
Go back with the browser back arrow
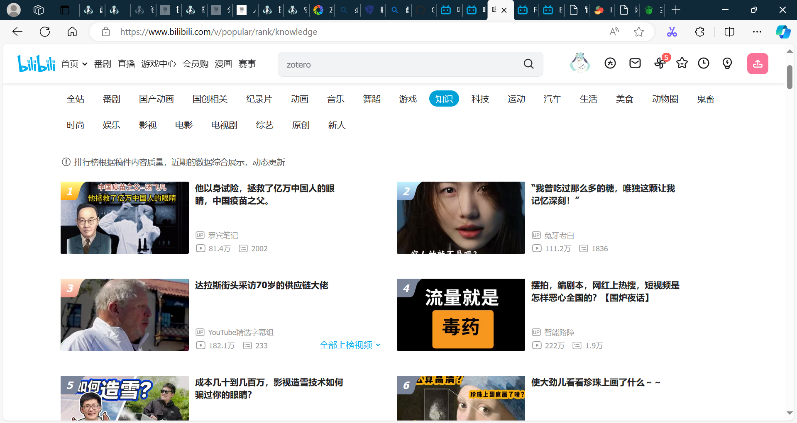tap(17, 32)
